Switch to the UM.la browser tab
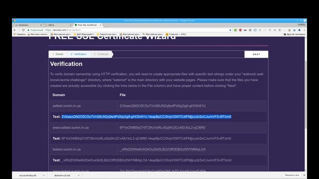Image resolution: width=319 pixels, height=179 pixels. tap(58, 25)
